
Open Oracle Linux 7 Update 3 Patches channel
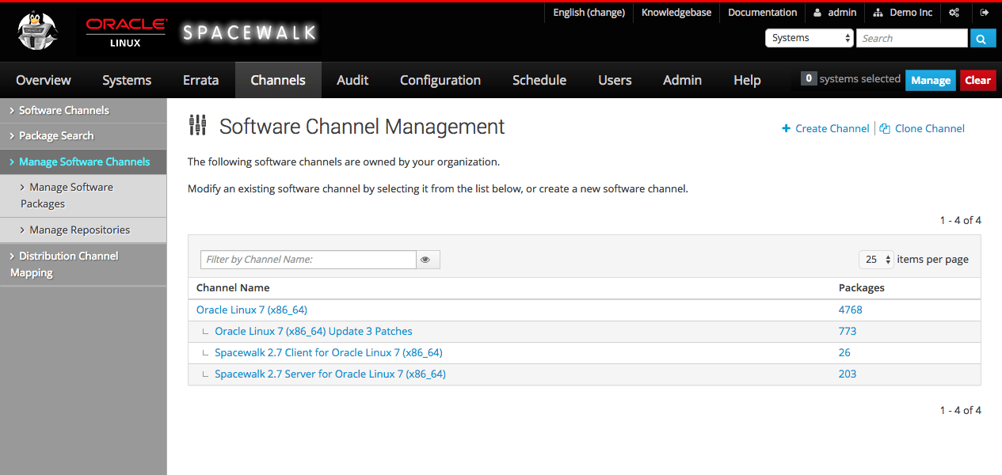(314, 331)
